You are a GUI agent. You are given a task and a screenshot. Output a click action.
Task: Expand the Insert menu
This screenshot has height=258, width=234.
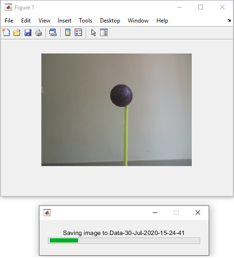(64, 21)
